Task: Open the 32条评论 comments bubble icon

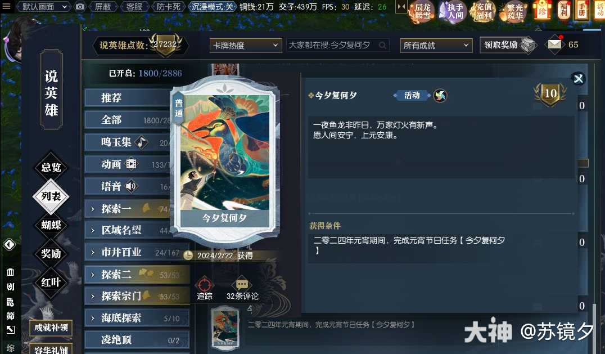Action: [242, 285]
